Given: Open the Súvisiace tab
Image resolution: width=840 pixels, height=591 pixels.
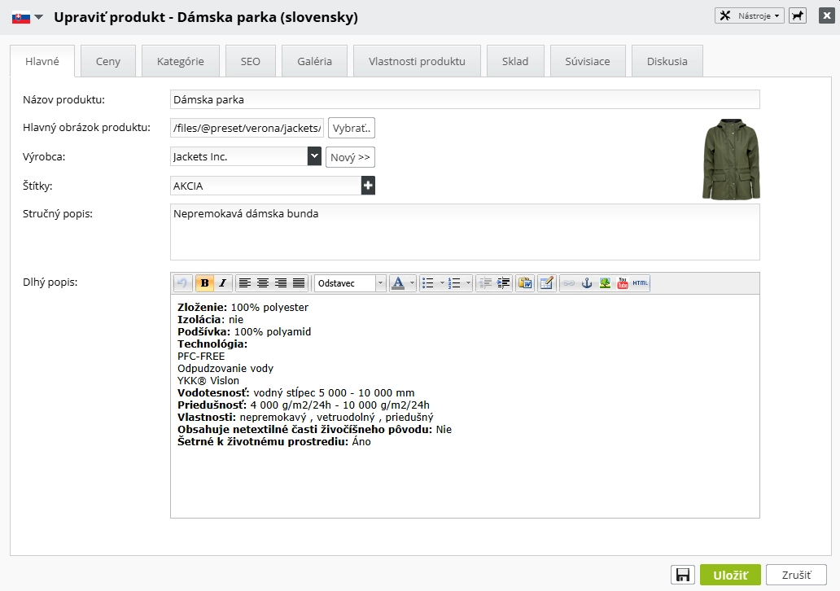Looking at the screenshot, I should pyautogui.click(x=588, y=61).
